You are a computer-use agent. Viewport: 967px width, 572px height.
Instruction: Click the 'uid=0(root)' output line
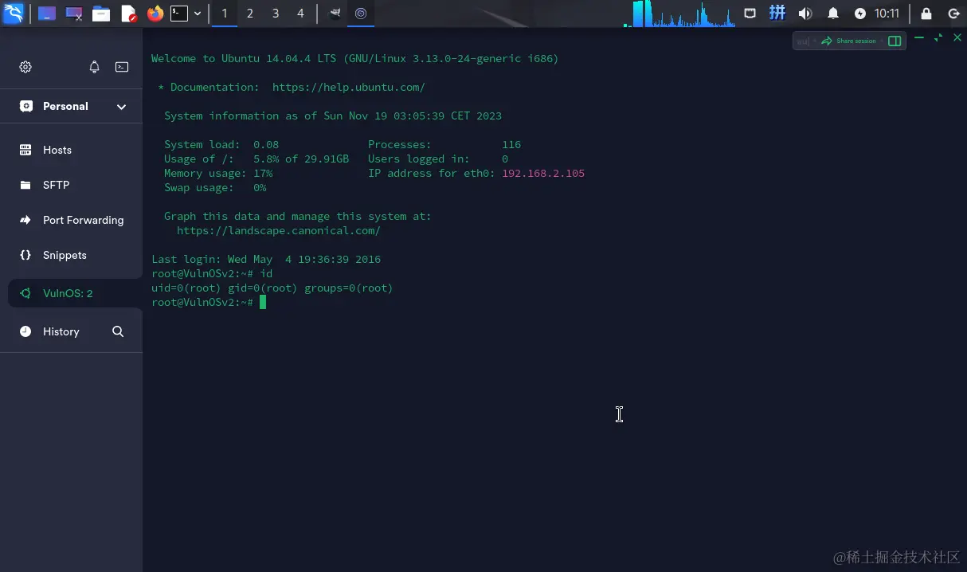(x=272, y=288)
